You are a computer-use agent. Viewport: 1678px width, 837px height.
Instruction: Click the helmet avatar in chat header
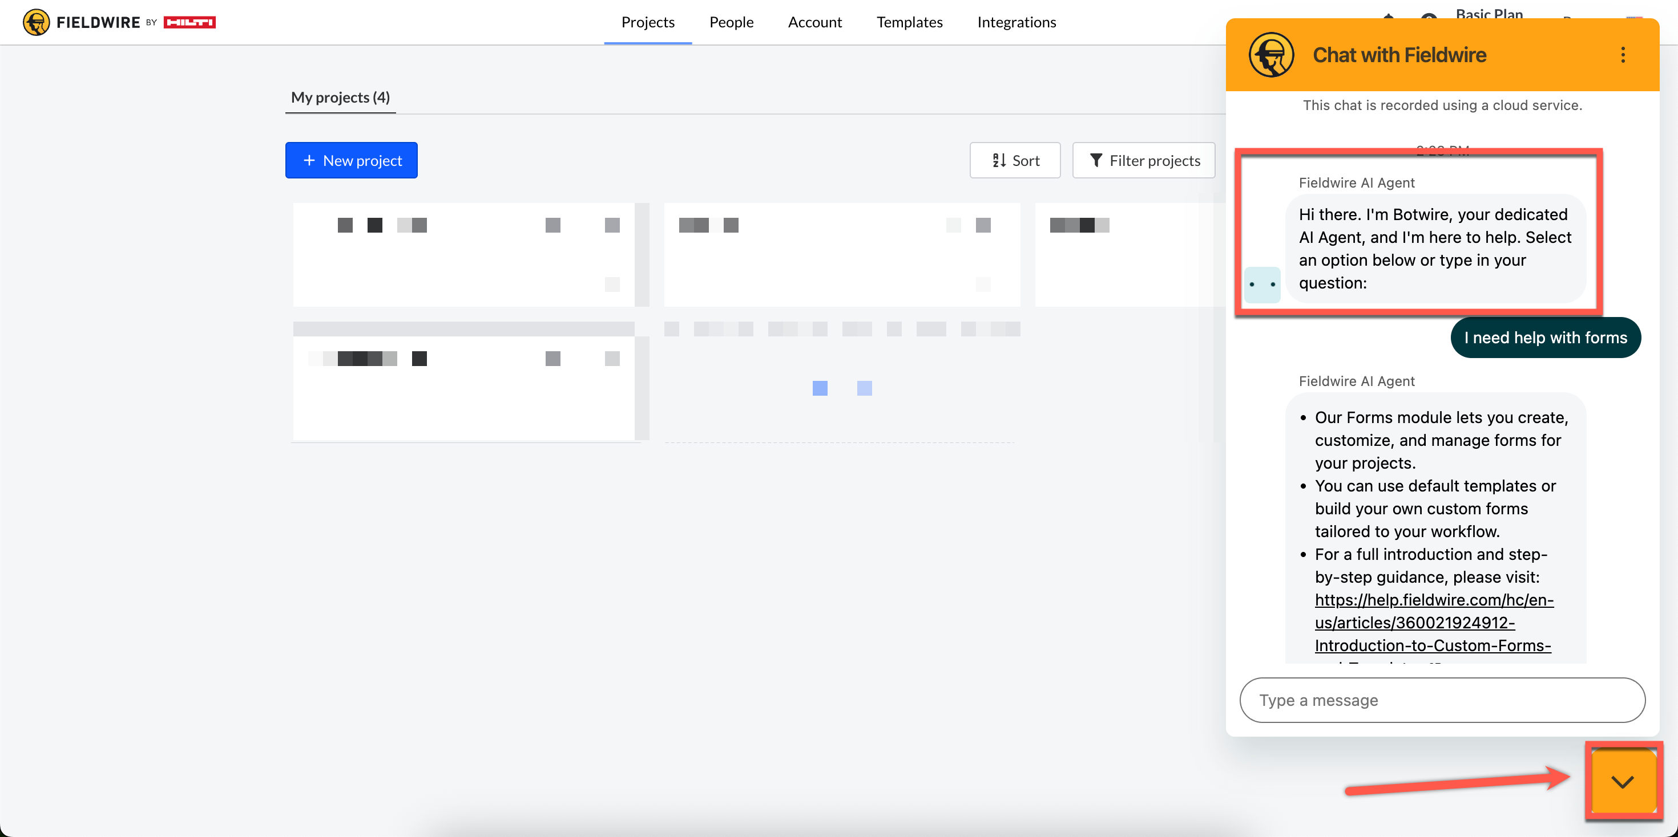(1270, 55)
